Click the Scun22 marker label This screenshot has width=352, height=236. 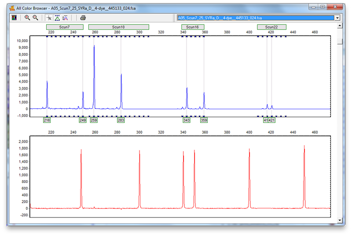coord(271,27)
